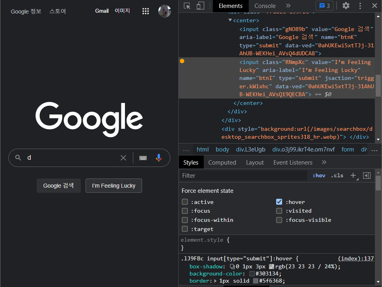Image resolution: width=382 pixels, height=287 pixels.
Task: Enable the :target forced state
Action: tap(185, 229)
